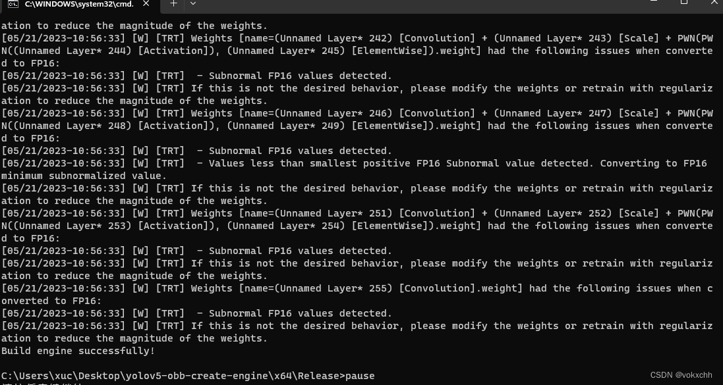The width and height of the screenshot is (723, 385).
Task: Close the Windows Terminal window
Action: tap(714, 5)
